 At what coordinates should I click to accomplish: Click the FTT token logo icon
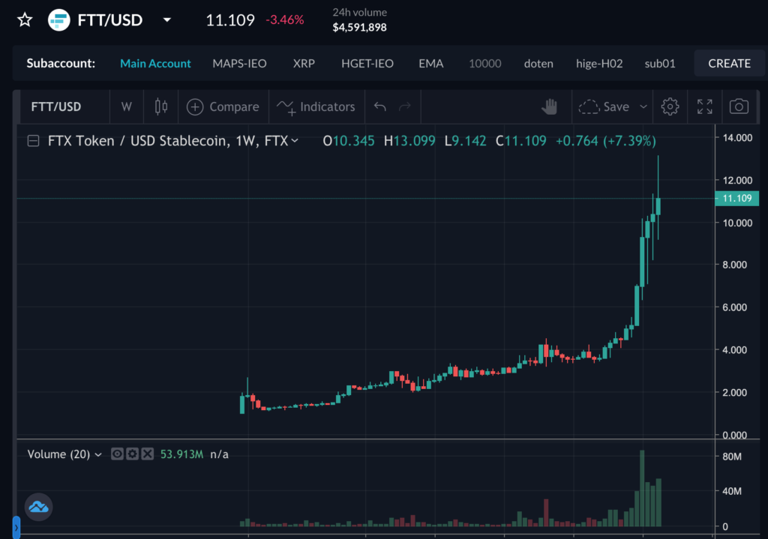[58, 20]
